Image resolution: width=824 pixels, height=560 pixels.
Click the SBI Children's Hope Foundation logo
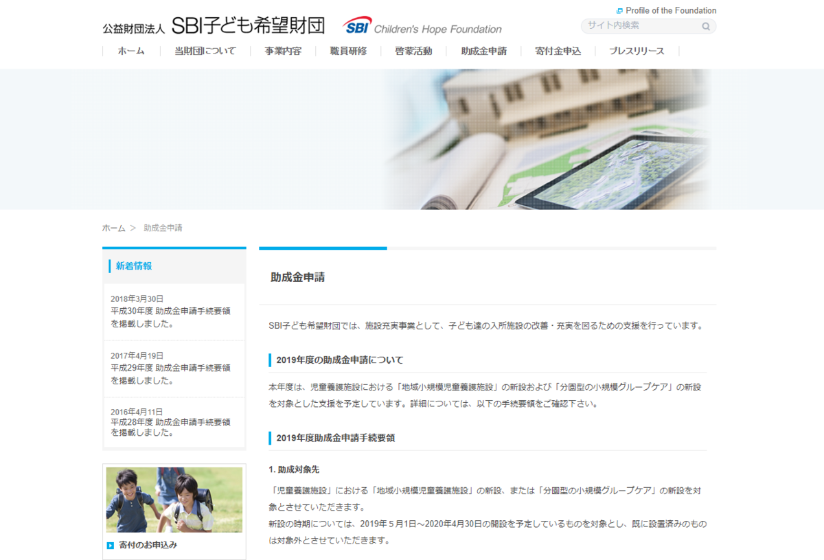[x=422, y=26]
